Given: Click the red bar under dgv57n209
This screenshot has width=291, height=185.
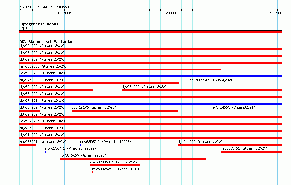Looking at the screenshot, I should pos(150,49).
